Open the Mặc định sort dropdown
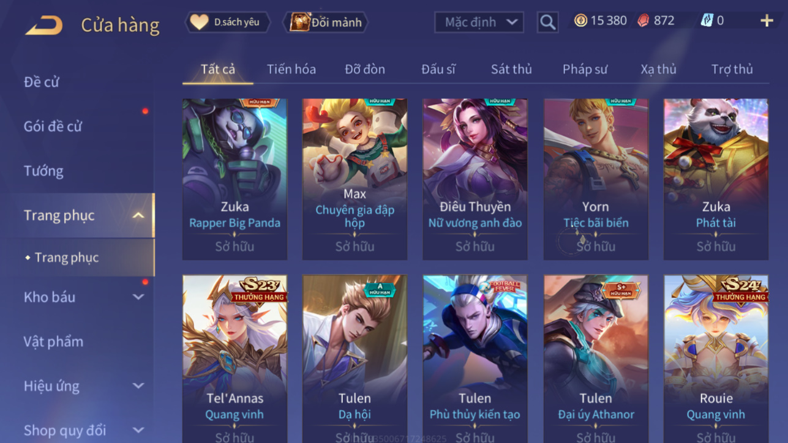This screenshot has width=788, height=443. [x=479, y=23]
